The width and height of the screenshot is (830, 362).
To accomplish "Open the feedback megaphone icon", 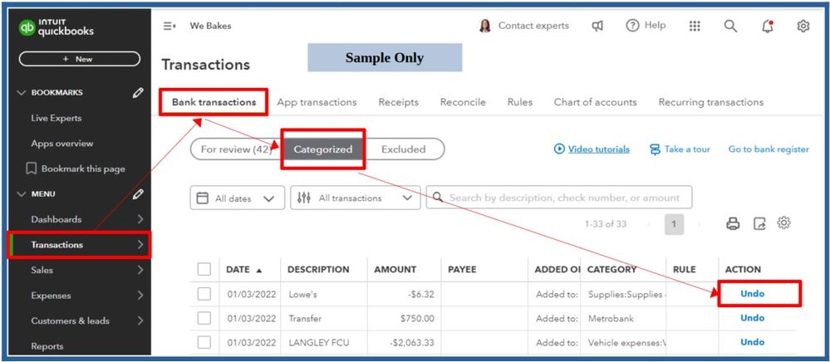I will pos(597,26).
